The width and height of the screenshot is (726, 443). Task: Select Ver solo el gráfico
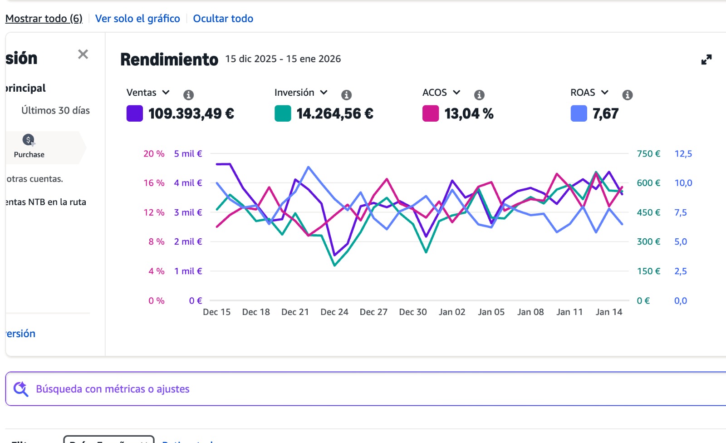pyautogui.click(x=137, y=19)
